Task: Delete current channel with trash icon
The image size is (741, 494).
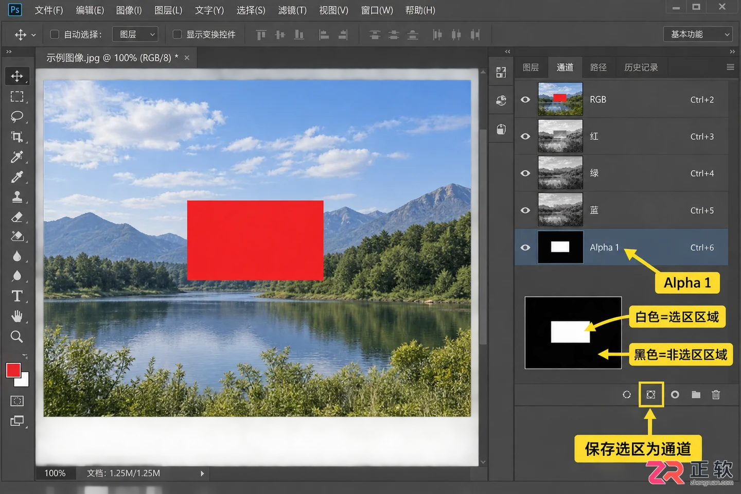Action: pos(716,395)
